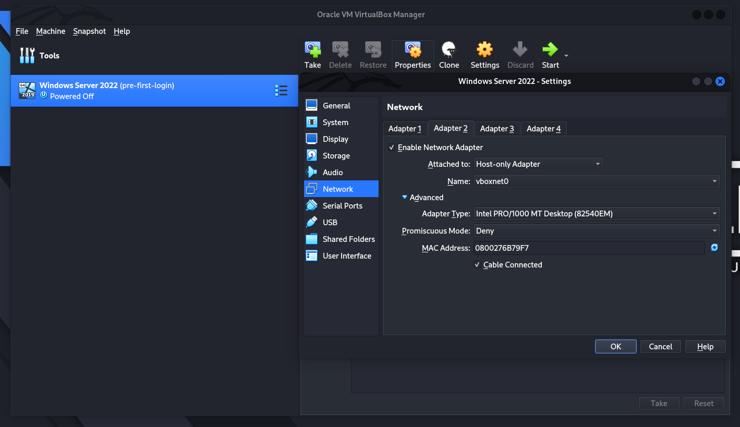Screen dimensions: 740x427
Task: Confirm settings with OK button
Action: click(616, 347)
